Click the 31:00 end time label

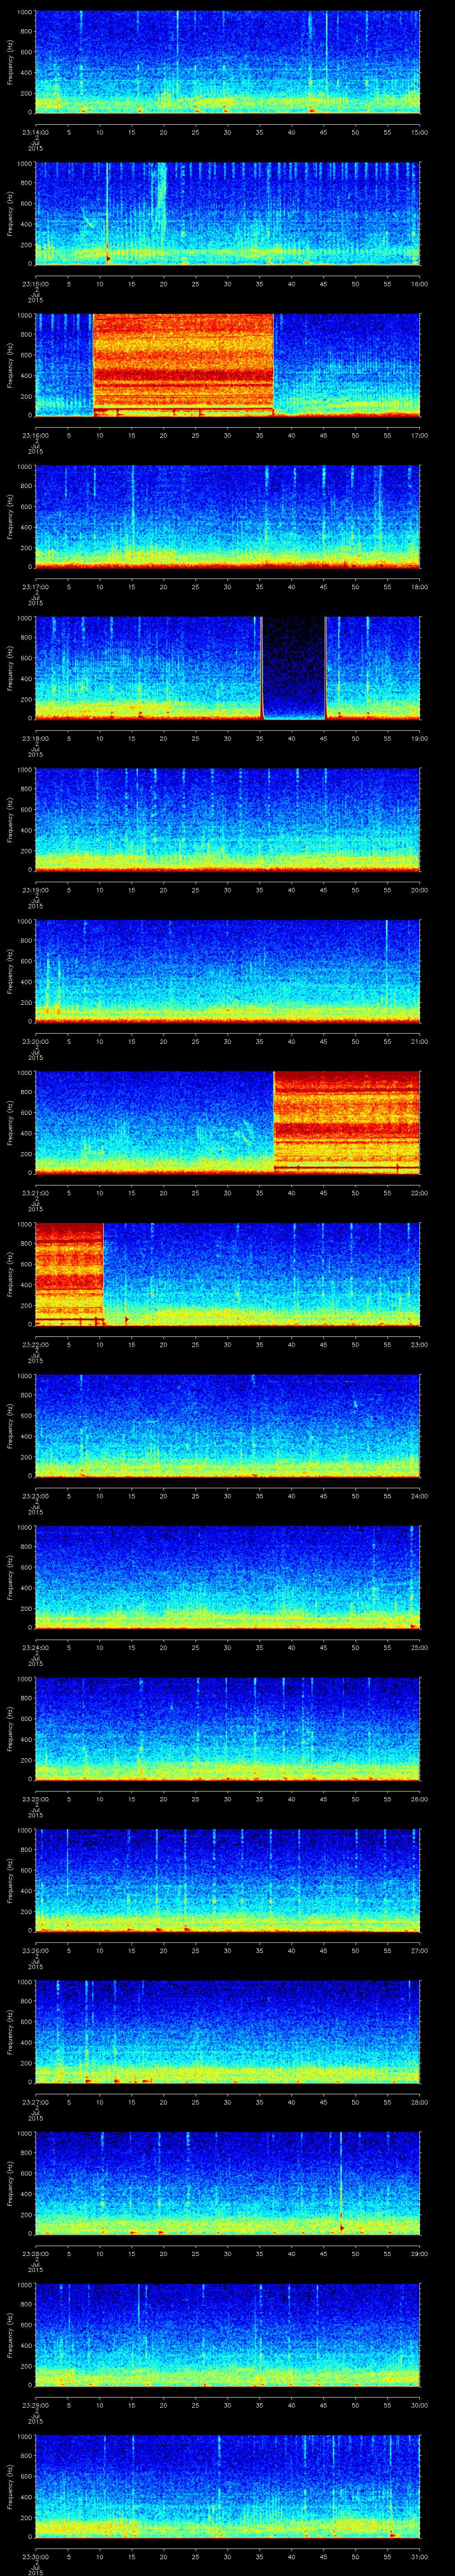420,2556
